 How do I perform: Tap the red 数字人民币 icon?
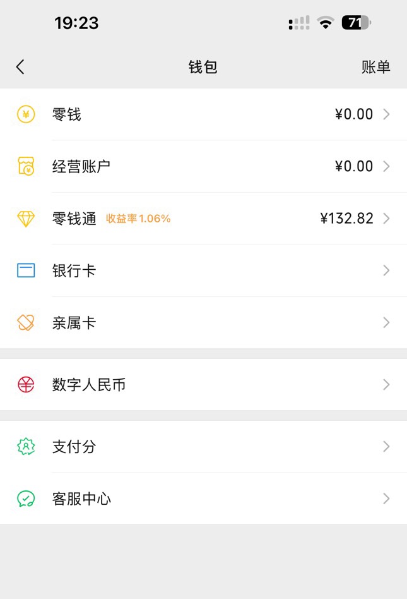26,384
